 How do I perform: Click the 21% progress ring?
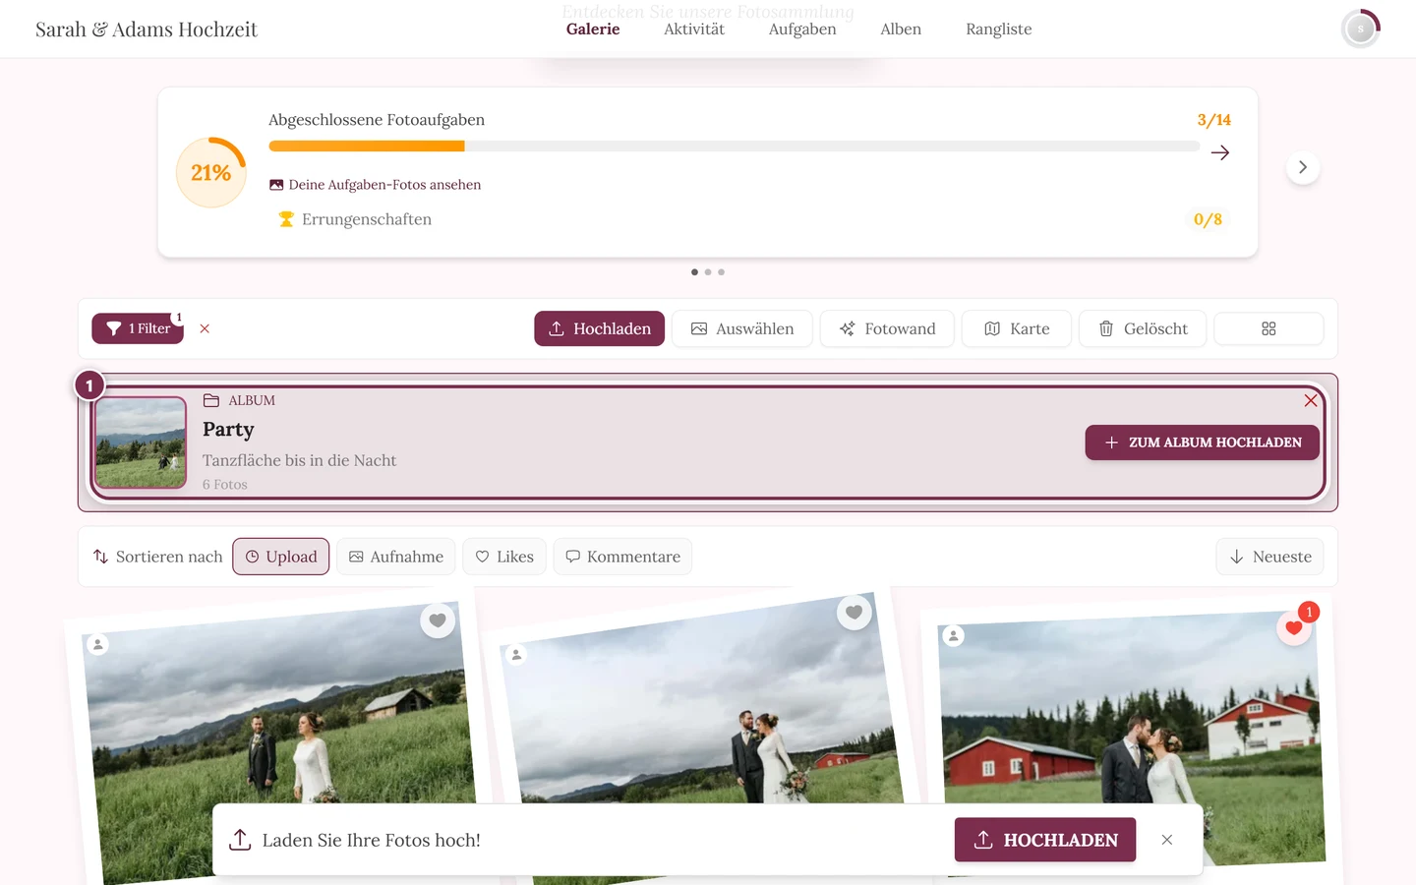click(x=210, y=172)
